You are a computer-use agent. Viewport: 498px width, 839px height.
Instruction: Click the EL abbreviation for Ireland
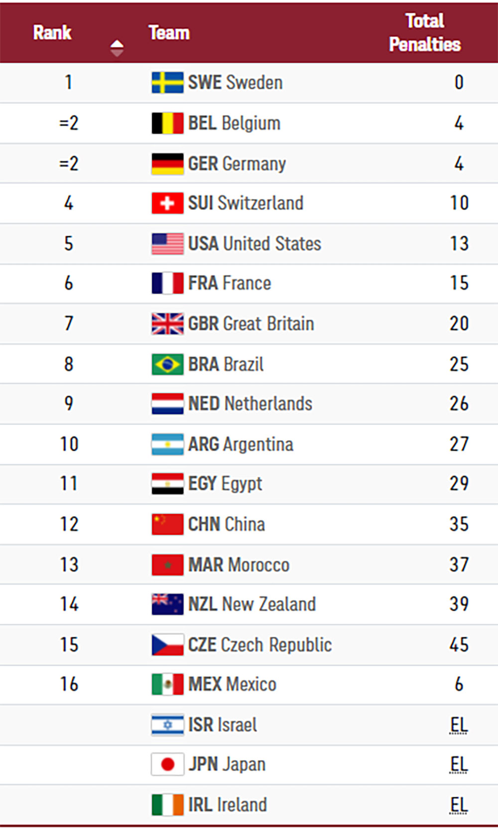[459, 805]
